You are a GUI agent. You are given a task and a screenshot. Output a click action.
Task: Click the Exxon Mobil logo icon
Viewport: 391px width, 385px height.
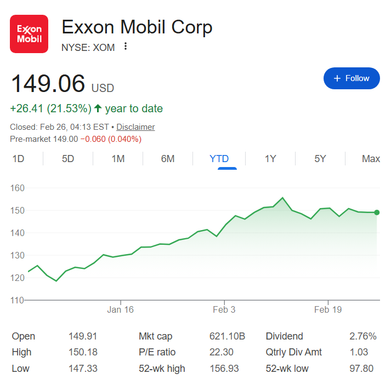pyautogui.click(x=29, y=34)
